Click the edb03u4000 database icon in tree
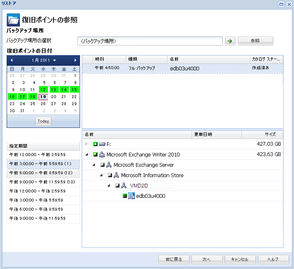Image resolution: width=294 pixels, height=269 pixels. 131,196
